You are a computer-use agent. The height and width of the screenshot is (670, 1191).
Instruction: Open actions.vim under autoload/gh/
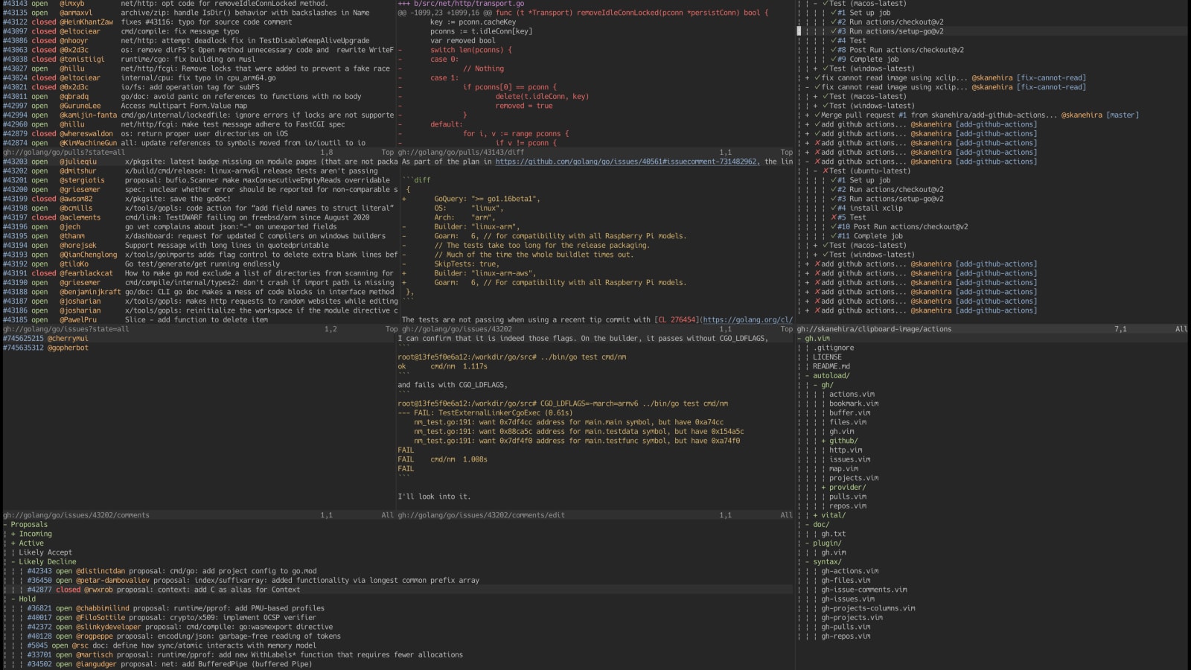pos(852,395)
